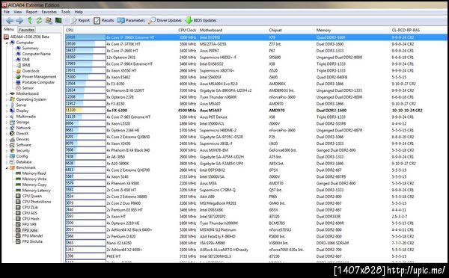Switch to the Favorites tab in the left panel
This screenshot has width=449, height=278.
[x=27, y=30]
